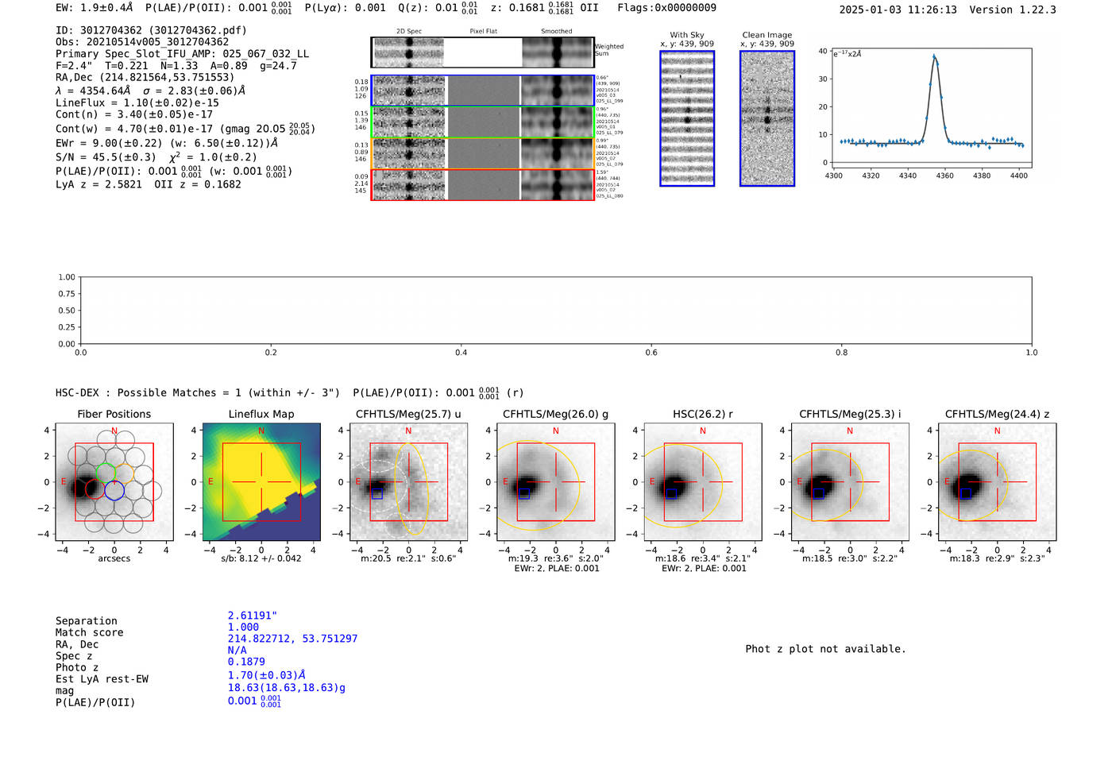This screenshot has height=757, width=1112.
Task: Click the 'Weighted Sum' label
Action: 609,50
